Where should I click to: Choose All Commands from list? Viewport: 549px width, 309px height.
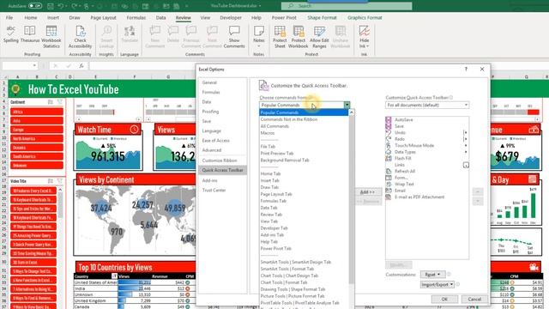pyautogui.click(x=274, y=126)
